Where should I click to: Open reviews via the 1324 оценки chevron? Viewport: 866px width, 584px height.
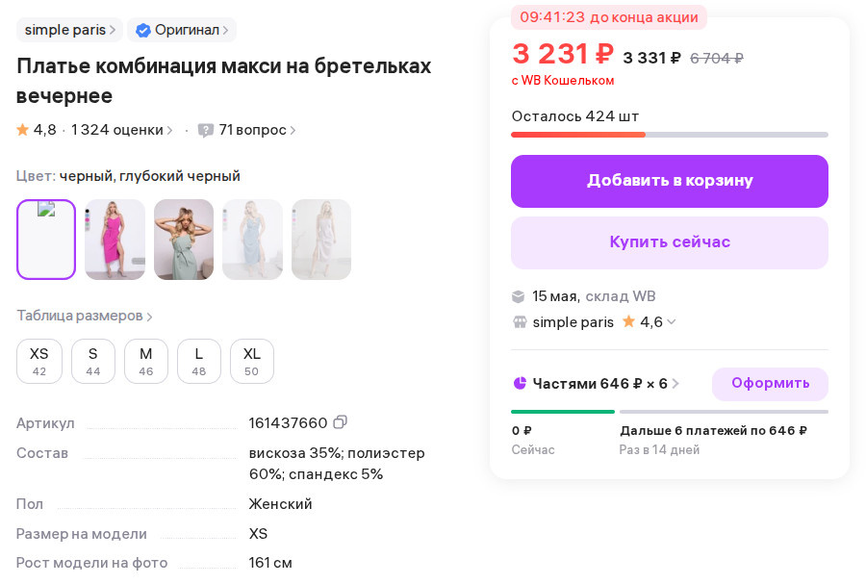[170, 130]
